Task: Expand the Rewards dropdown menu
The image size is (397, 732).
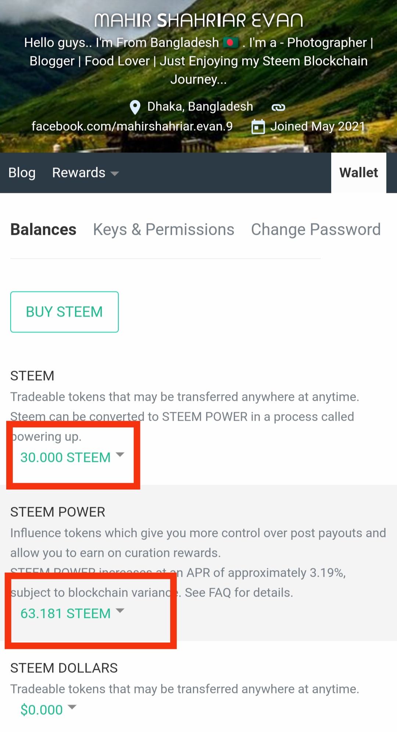Action: (x=85, y=173)
